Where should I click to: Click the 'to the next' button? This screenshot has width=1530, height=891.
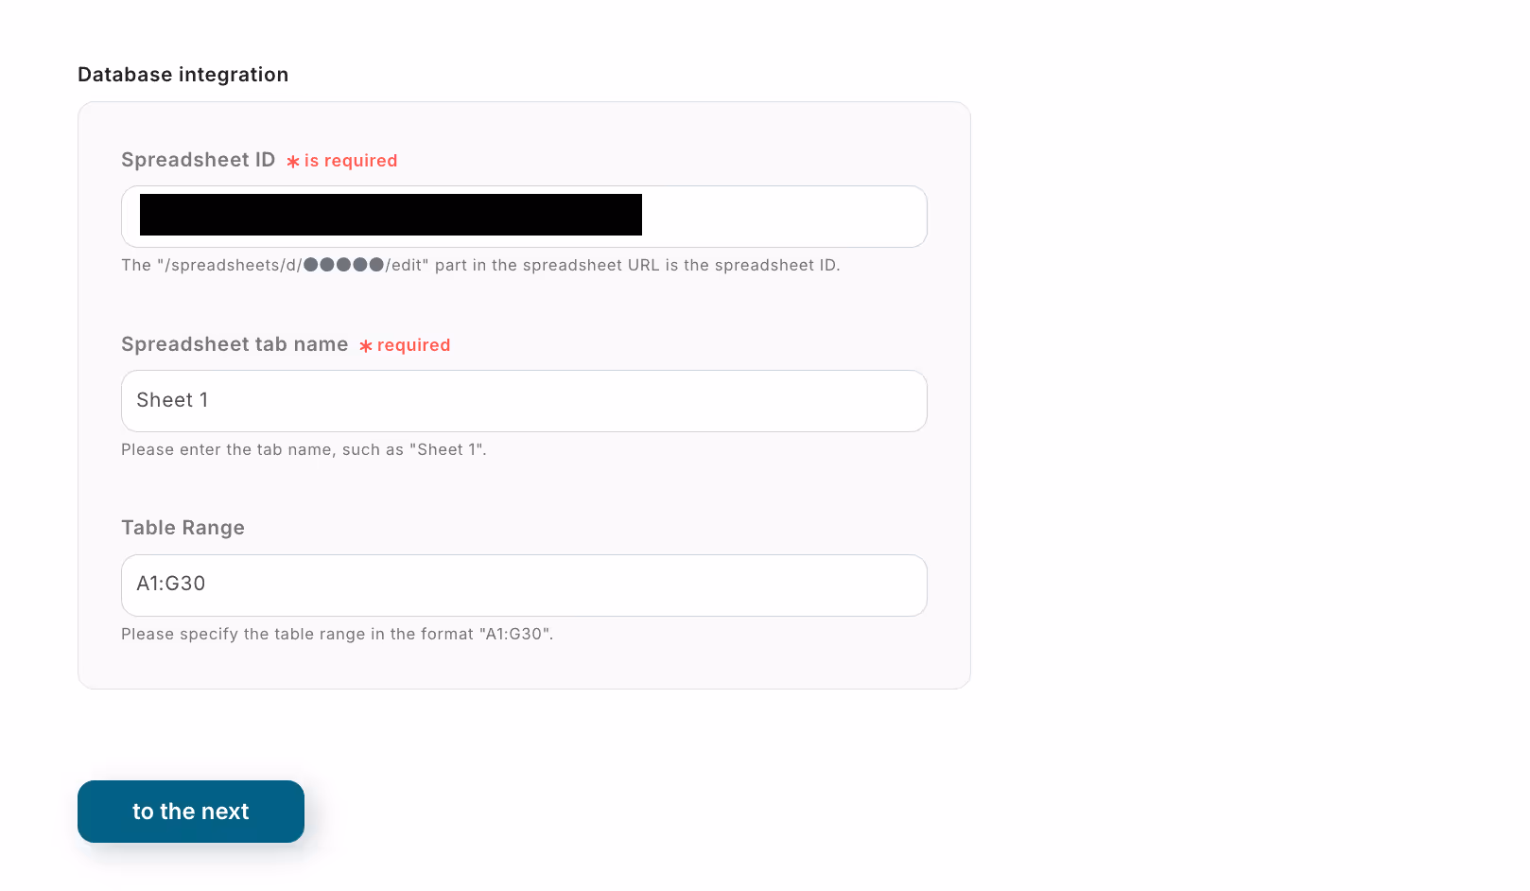[x=191, y=812]
